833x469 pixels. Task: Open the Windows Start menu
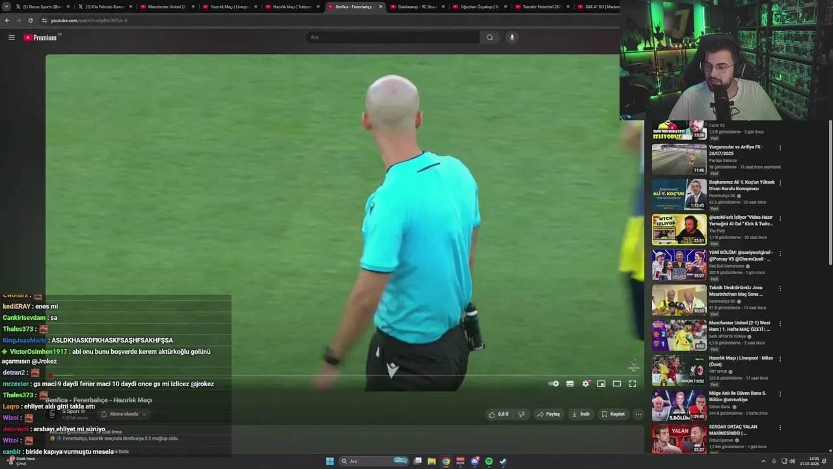click(x=330, y=461)
